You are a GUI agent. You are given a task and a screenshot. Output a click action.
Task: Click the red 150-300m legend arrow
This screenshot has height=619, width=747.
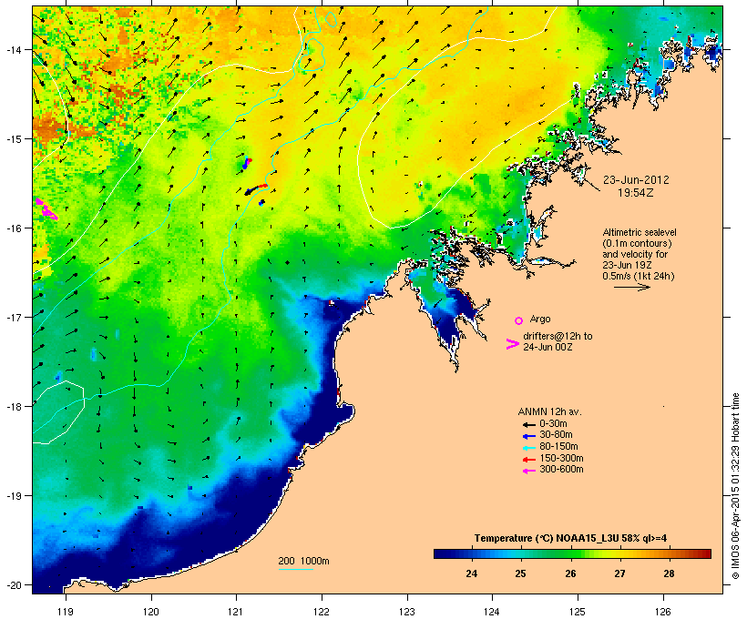point(528,459)
